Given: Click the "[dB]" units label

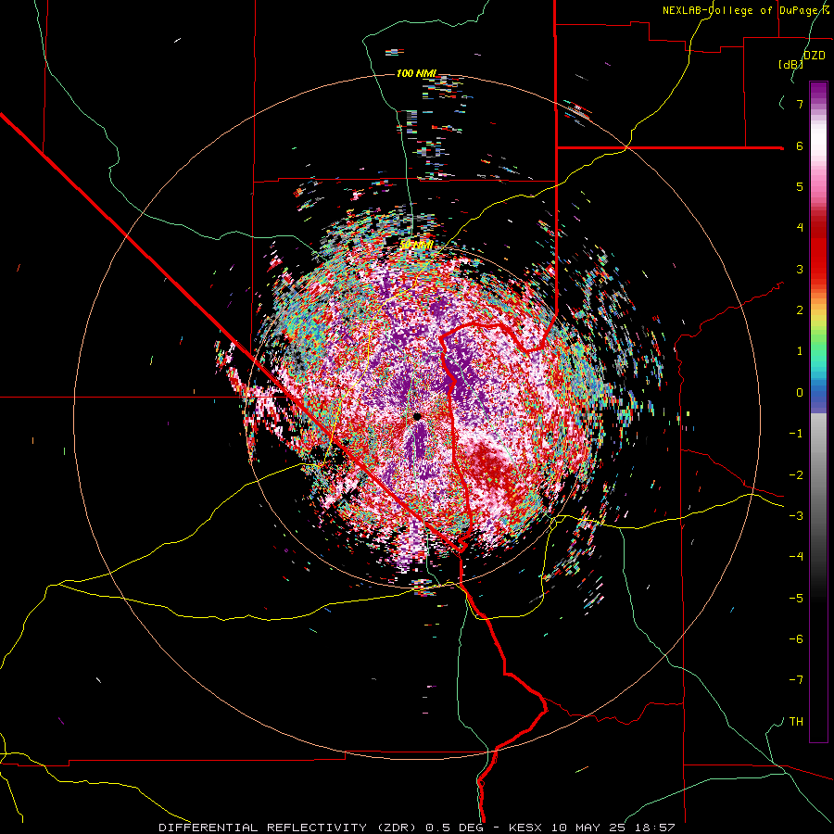Looking at the screenshot, I should click(790, 65).
